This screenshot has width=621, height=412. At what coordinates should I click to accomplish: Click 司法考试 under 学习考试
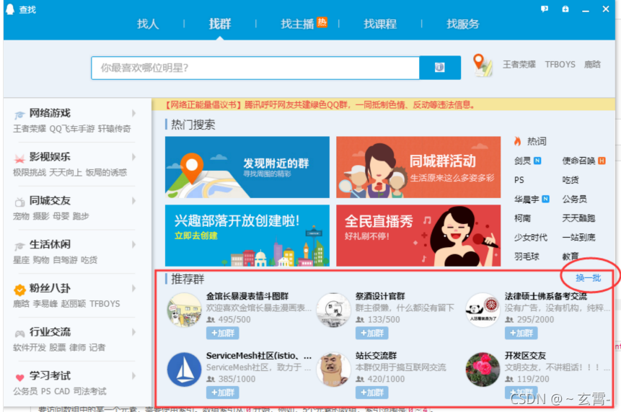click(x=90, y=391)
